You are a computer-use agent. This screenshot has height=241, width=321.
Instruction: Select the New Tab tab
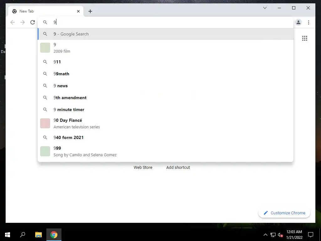(46, 11)
